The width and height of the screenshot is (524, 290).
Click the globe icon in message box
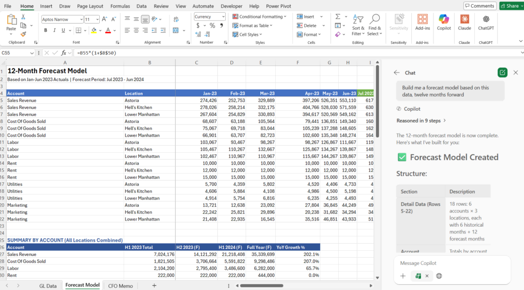point(439,276)
